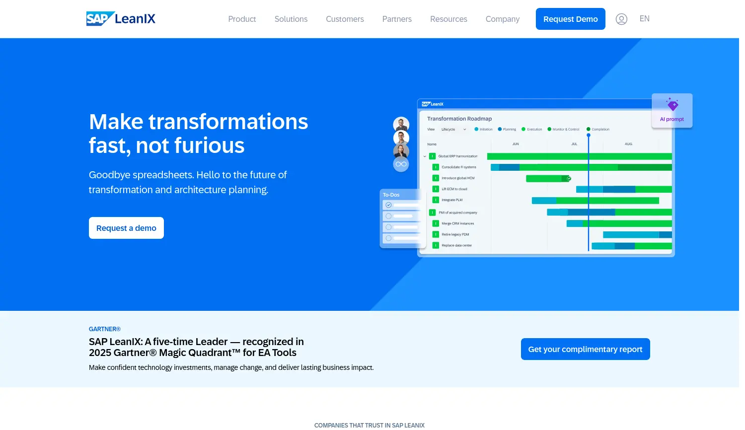Viewport: 745px width, 430px height.
Task: Open the user account icon
Action: [x=621, y=19]
